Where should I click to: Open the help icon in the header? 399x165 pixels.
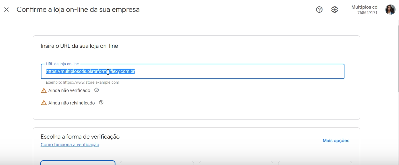click(319, 10)
